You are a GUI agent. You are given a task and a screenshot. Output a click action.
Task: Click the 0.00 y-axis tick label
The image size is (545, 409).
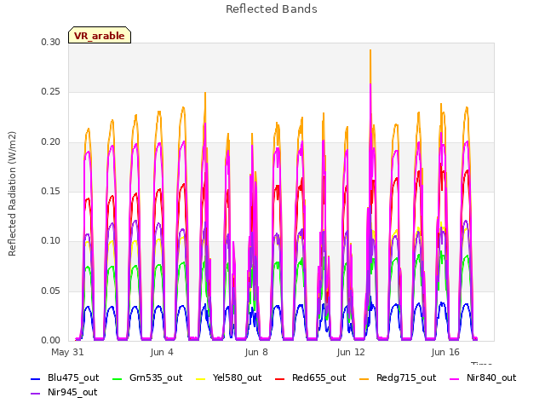click(x=50, y=340)
